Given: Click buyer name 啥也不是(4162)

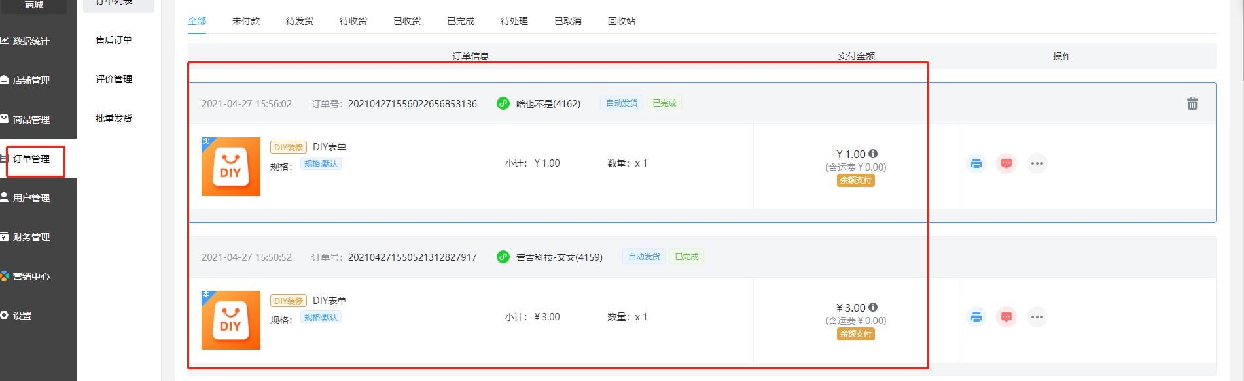Looking at the screenshot, I should [x=548, y=103].
